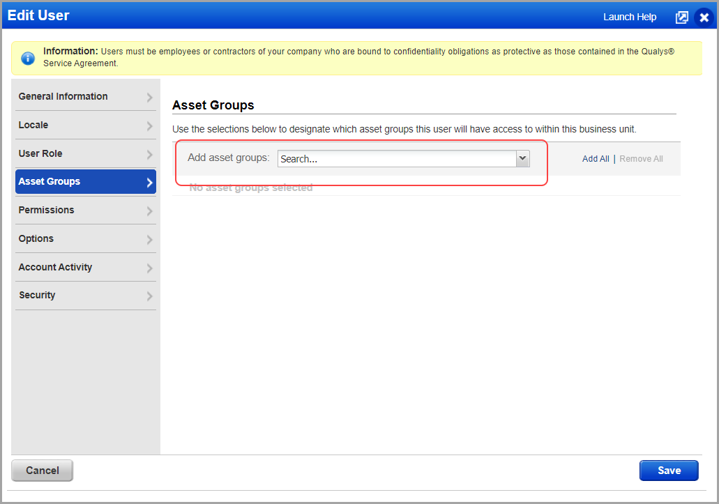
Task: Click the blue information icon in banner
Action: click(28, 58)
